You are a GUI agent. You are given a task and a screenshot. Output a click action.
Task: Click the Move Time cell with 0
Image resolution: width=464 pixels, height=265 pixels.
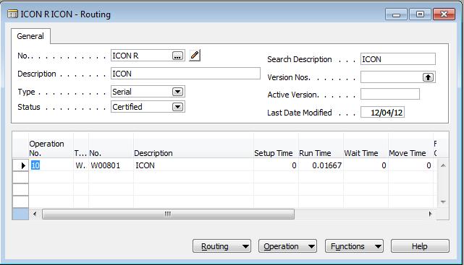[410, 165]
